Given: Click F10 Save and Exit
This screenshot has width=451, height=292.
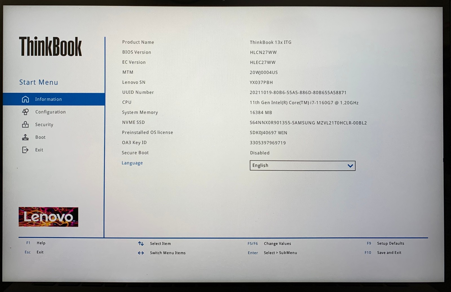Looking at the screenshot, I should click(383, 253).
